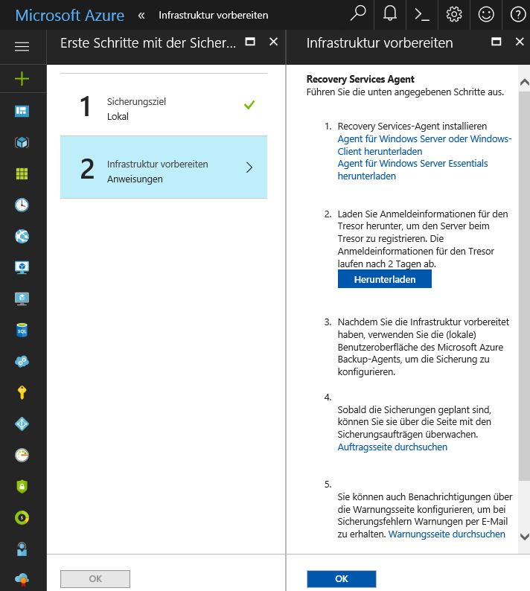Open the Dashboard icon in the sidebar
The image size is (530, 591).
tap(22, 111)
